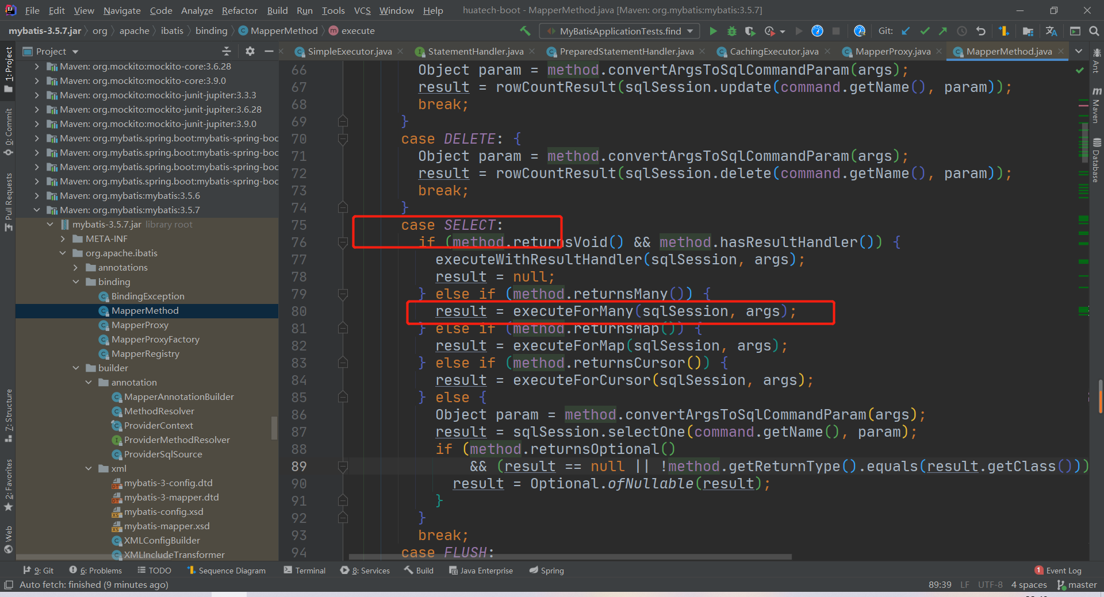Switch to the SimpleExecutor.java tab
Image resolution: width=1104 pixels, height=597 pixels.
click(x=349, y=51)
